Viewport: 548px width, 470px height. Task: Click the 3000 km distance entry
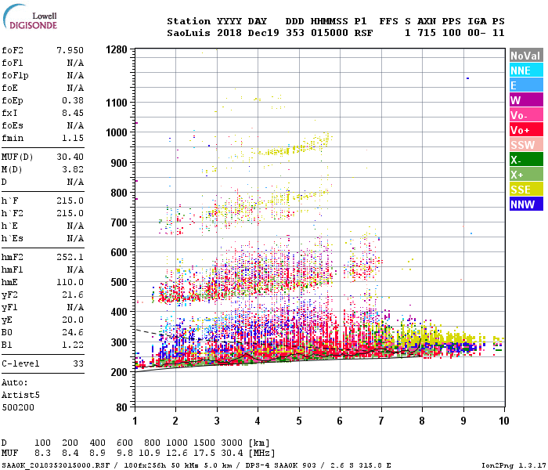click(232, 443)
